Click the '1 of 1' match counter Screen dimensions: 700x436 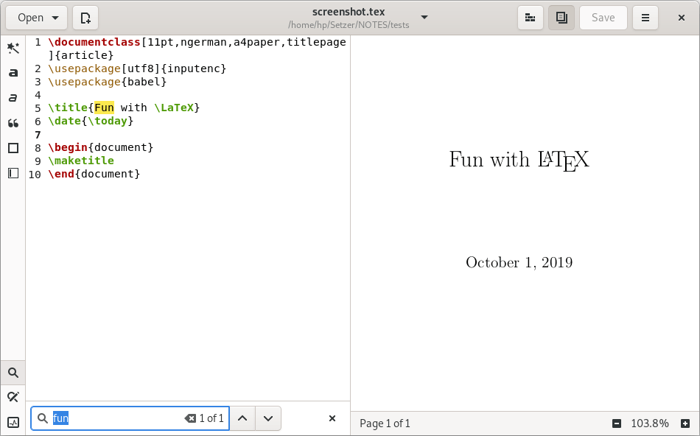click(x=211, y=418)
